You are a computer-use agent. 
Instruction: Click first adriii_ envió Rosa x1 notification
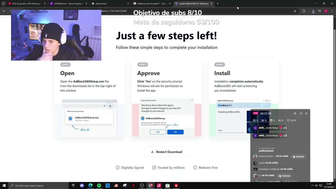[270, 128]
